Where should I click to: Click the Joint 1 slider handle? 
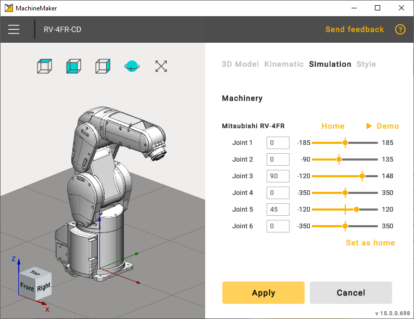click(x=345, y=143)
